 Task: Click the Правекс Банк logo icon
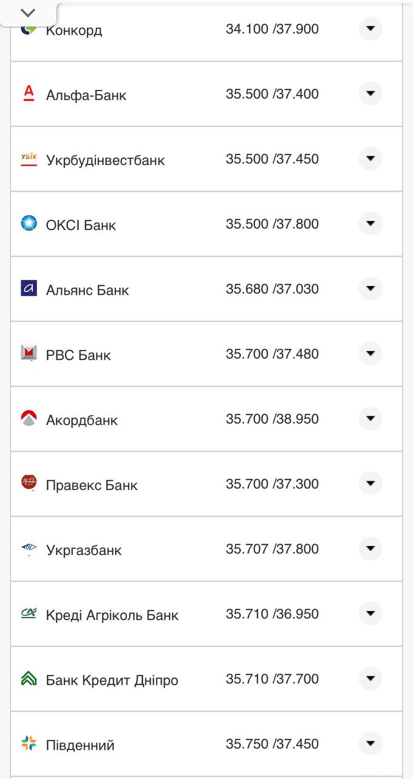(x=29, y=483)
